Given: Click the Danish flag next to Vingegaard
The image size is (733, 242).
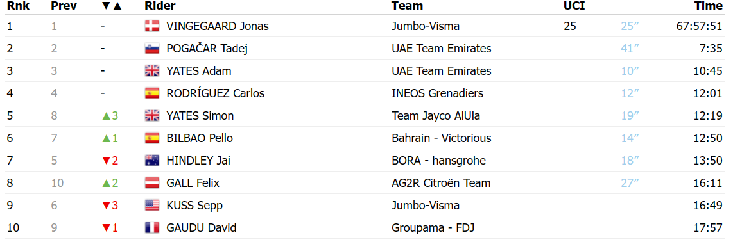Looking at the screenshot, I should tap(152, 26).
